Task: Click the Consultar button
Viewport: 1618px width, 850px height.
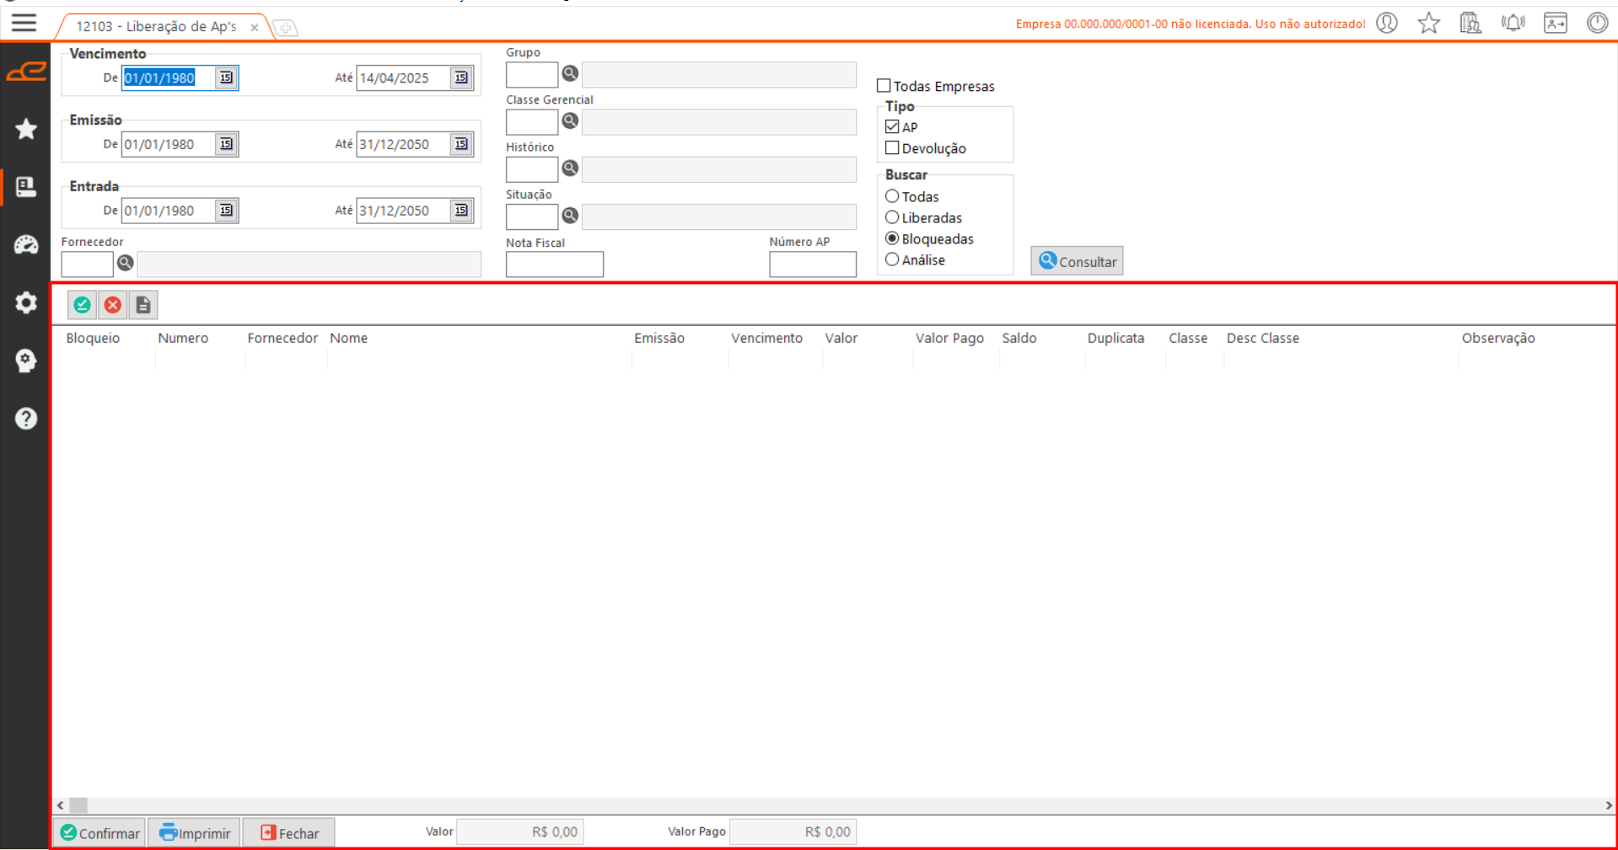Action: coord(1077,261)
